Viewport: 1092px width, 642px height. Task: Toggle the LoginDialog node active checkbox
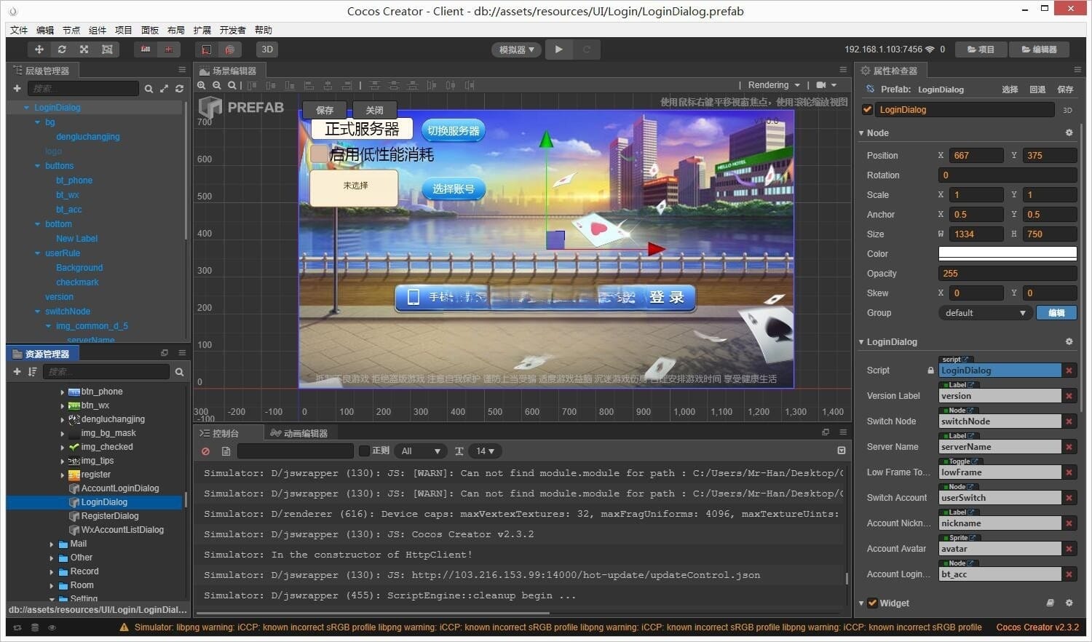point(867,110)
